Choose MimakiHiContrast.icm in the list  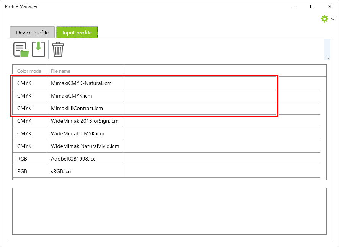click(77, 108)
